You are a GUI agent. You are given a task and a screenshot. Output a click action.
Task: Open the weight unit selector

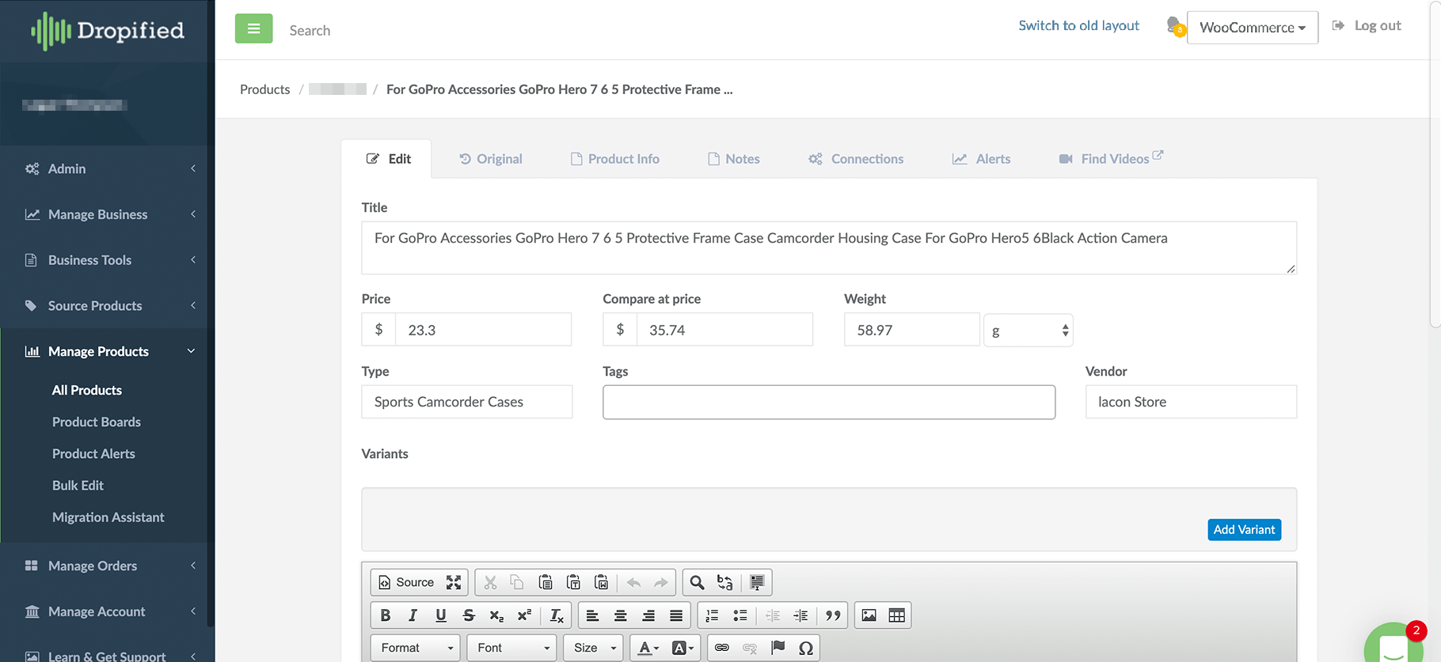(1028, 330)
